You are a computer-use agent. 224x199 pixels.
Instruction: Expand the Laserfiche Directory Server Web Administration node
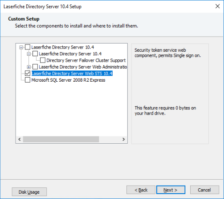(x=29, y=67)
